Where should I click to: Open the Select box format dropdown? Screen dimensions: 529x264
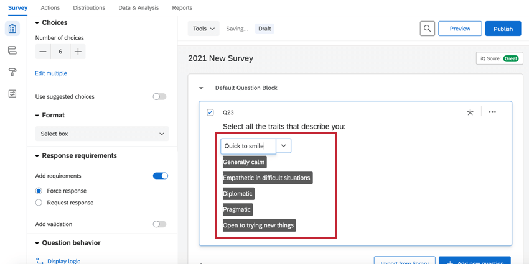tap(102, 134)
